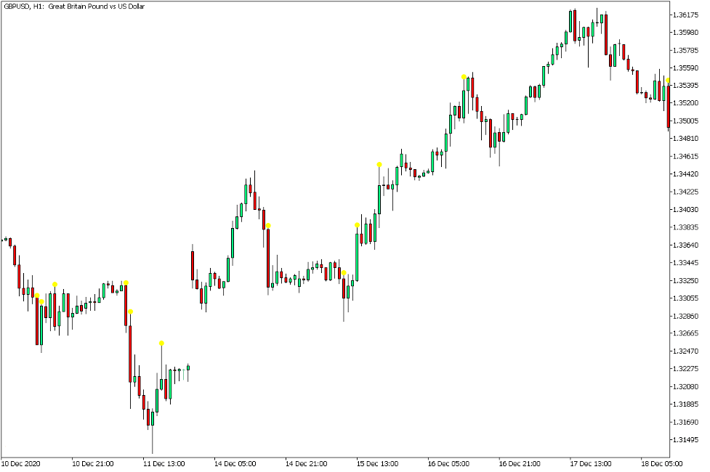Click the yellow signal dot near 1.32665 on 11 Dec

161,343
